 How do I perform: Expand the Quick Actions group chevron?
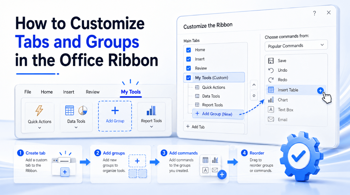click(x=39, y=128)
